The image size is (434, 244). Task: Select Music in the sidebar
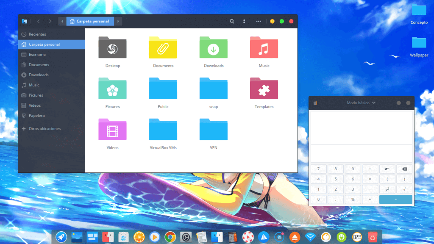click(x=51, y=85)
